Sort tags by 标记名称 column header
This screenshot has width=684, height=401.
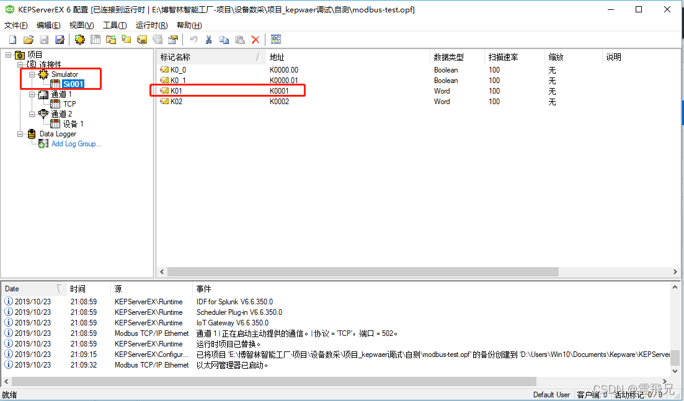point(211,57)
